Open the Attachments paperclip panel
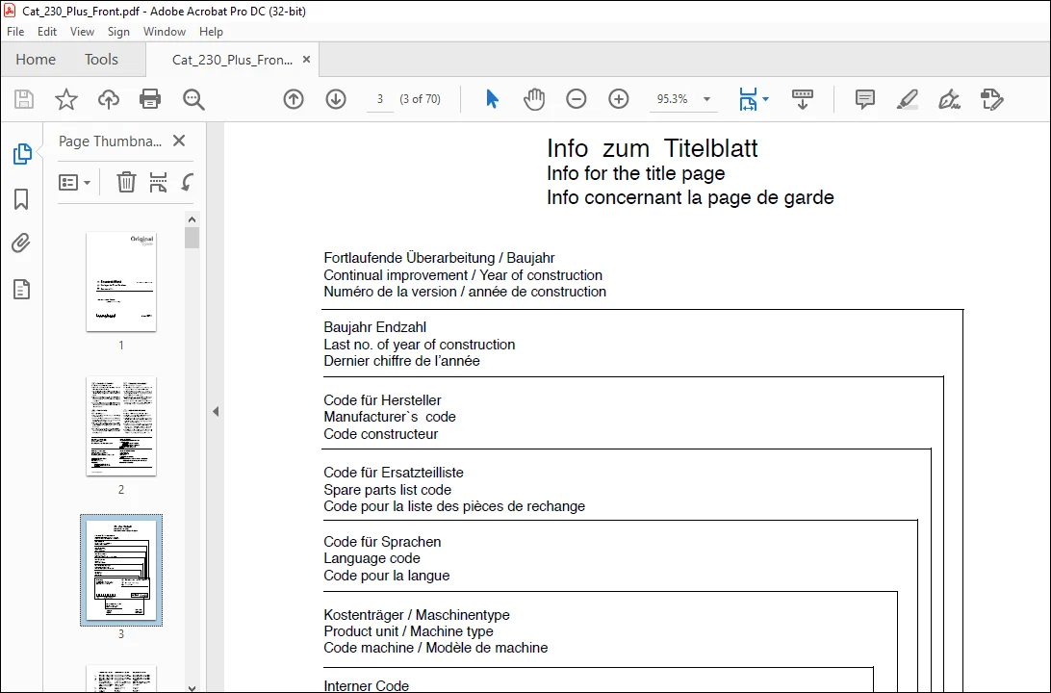The image size is (1051, 693). (x=21, y=244)
